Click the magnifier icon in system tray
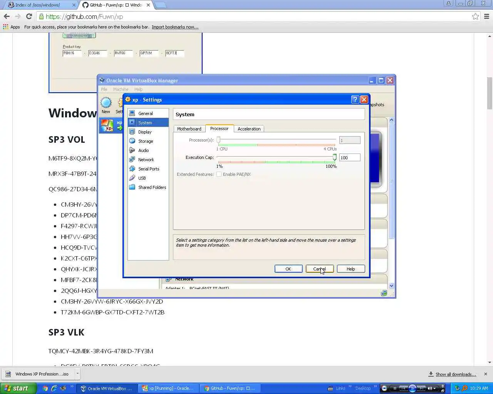Screen dimensions: 493x394 pyautogui.click(x=465, y=388)
